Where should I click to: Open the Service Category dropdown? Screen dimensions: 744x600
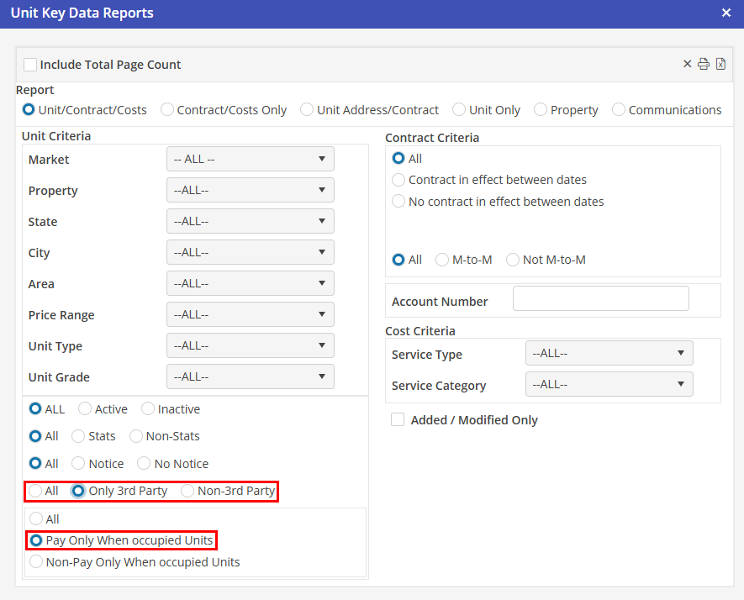[609, 385]
